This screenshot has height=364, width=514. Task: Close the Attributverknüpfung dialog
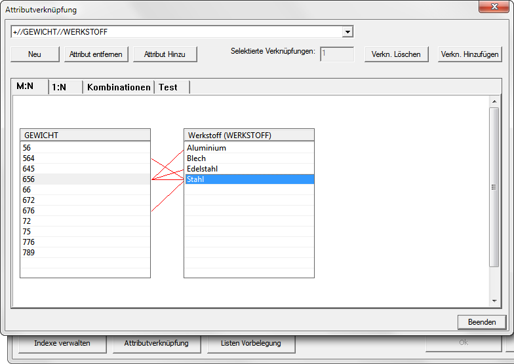[494, 7]
